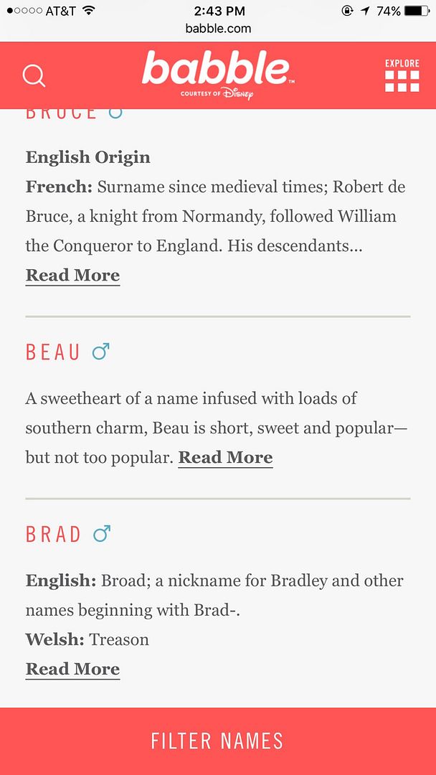Click the male symbol next to Brad
The width and height of the screenshot is (436, 775).
[x=102, y=534]
